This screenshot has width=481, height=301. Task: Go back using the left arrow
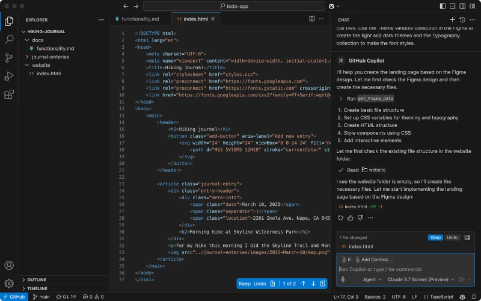126,6
